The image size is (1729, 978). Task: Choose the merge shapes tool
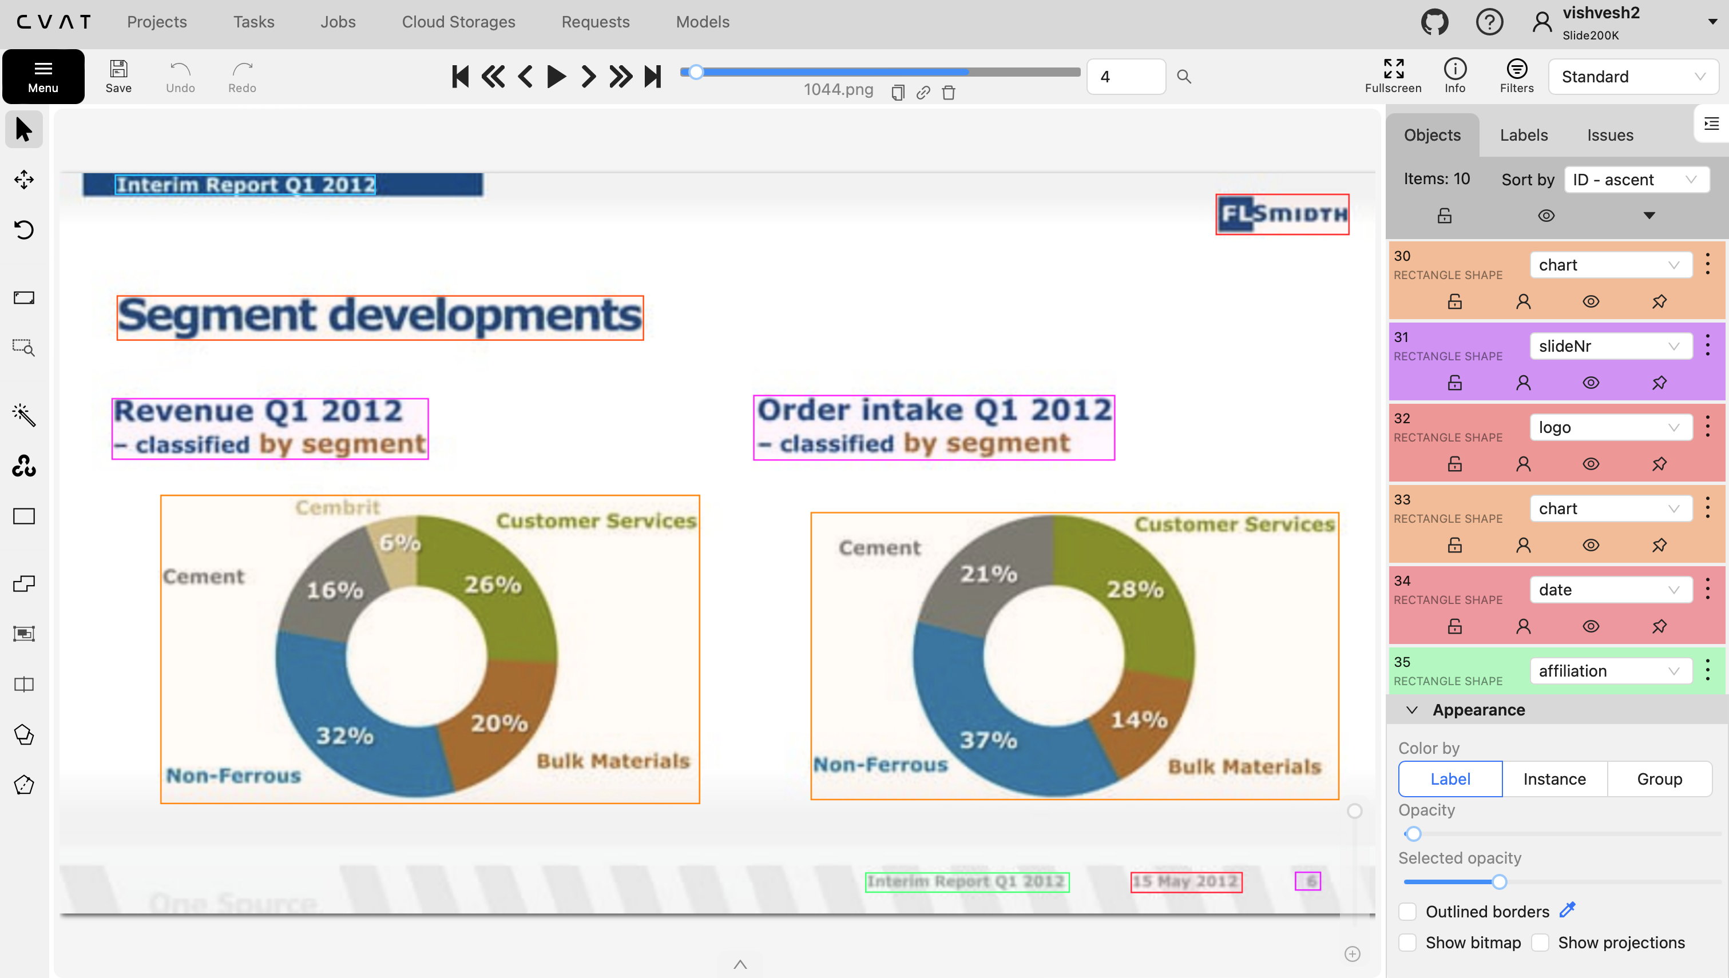[23, 583]
